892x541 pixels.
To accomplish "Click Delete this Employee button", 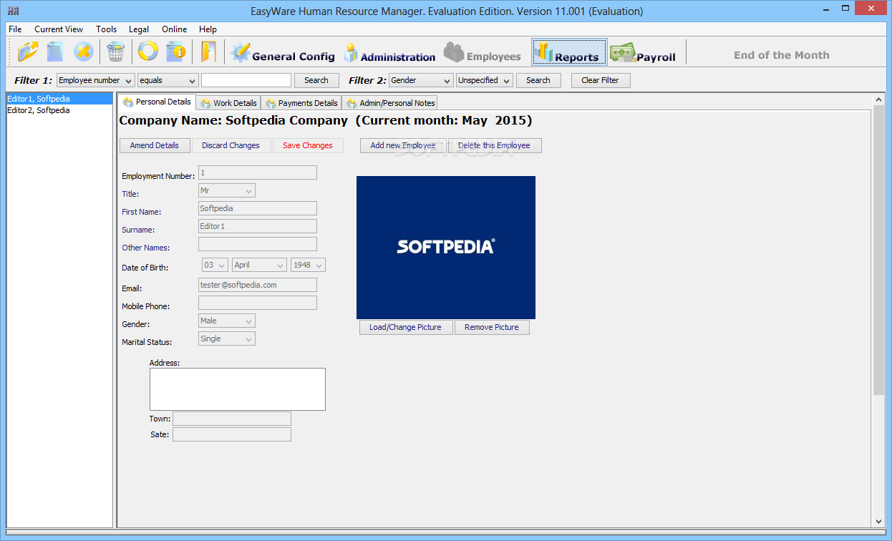I will tap(494, 145).
